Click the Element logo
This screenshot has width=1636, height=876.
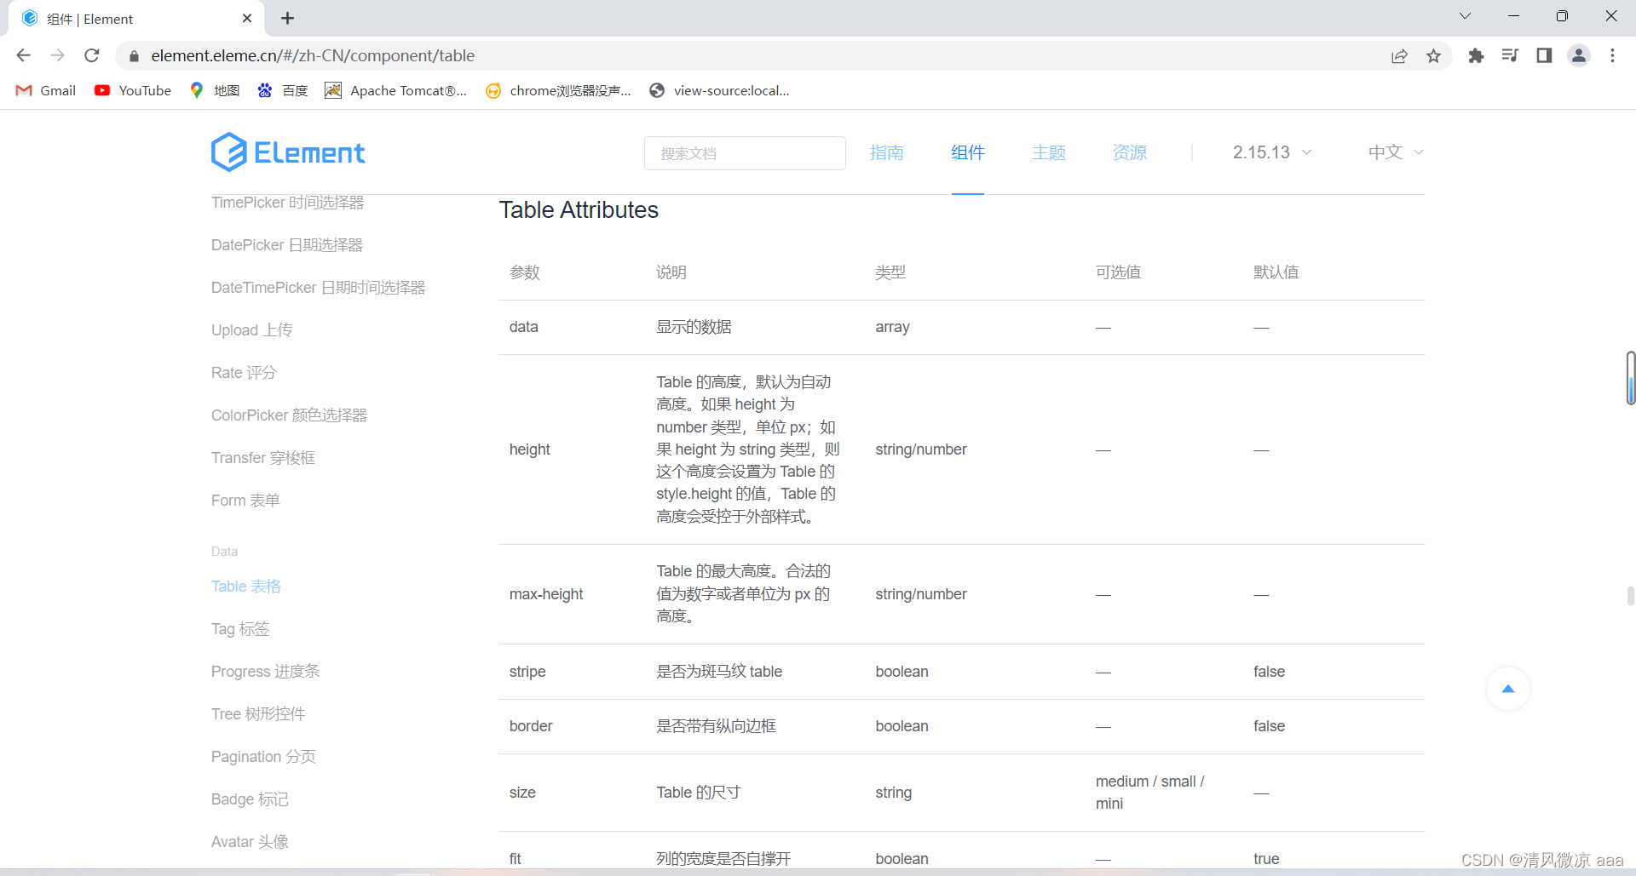point(288,152)
